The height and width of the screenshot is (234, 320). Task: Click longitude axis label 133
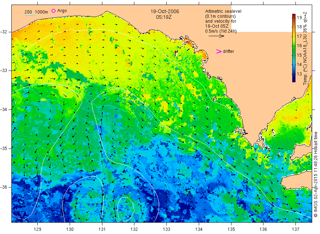click(166, 229)
